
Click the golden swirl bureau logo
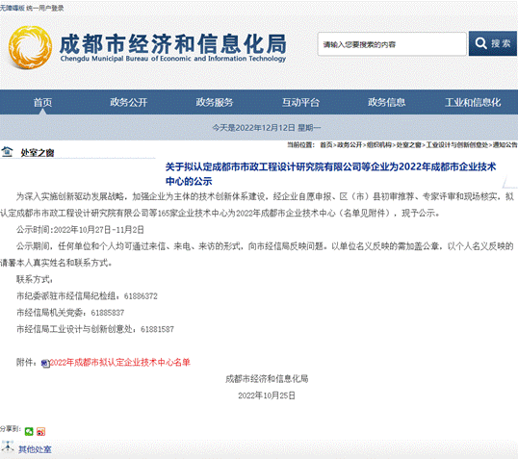coord(30,47)
